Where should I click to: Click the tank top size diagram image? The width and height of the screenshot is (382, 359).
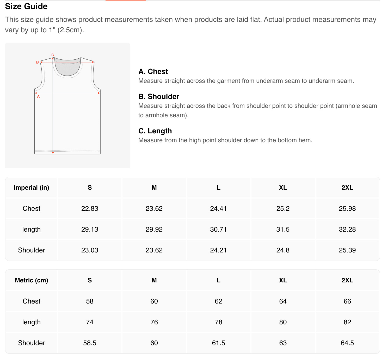tap(67, 106)
